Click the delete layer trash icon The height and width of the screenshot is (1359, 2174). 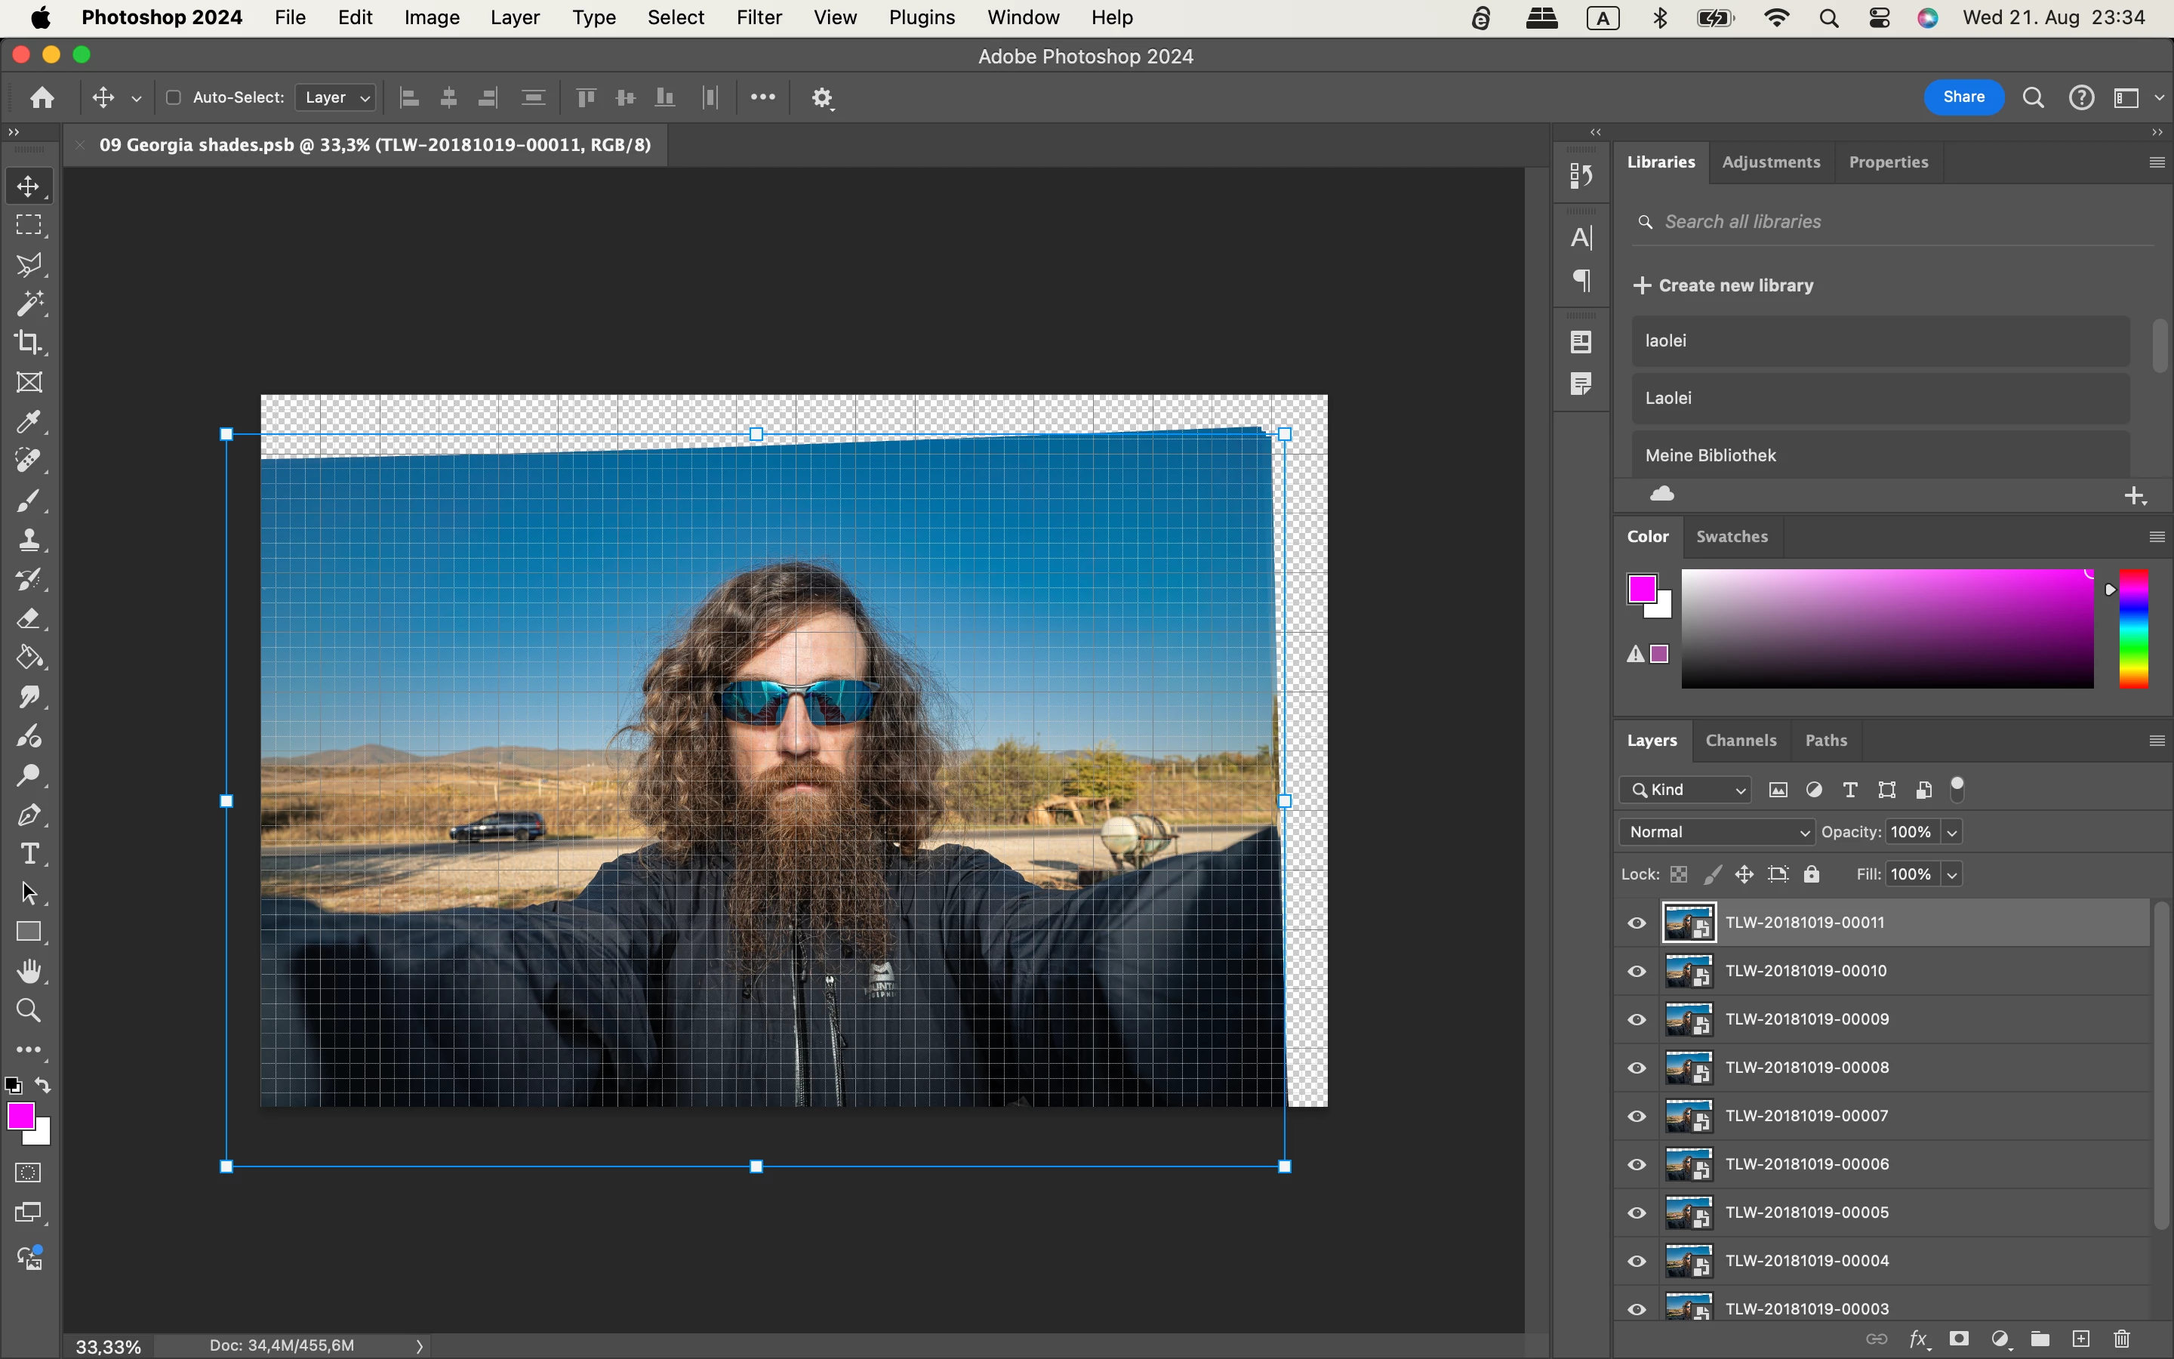(x=2122, y=1339)
